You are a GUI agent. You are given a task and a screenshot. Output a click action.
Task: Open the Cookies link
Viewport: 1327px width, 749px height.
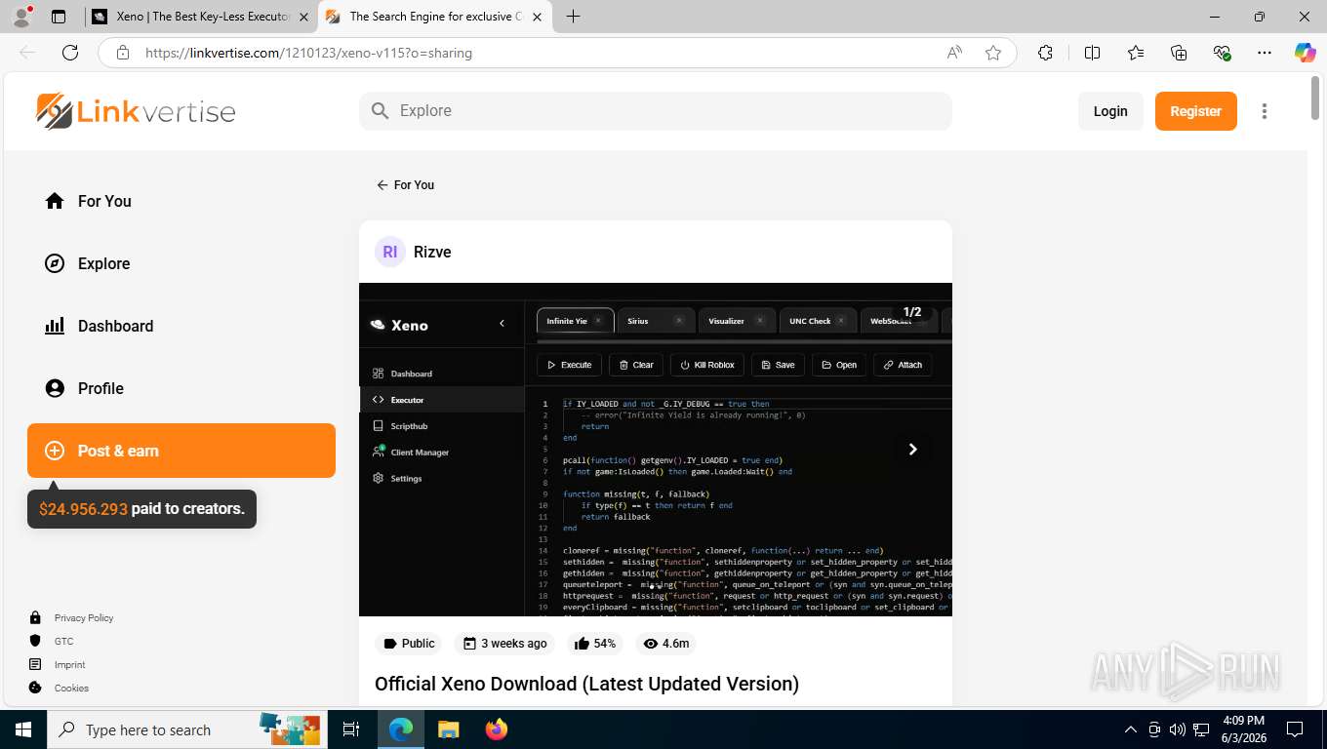[x=71, y=689]
